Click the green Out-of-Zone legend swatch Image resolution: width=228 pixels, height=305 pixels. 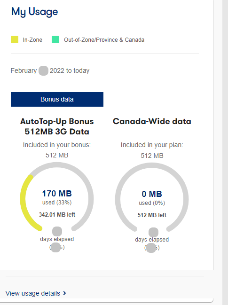pyautogui.click(x=55, y=39)
